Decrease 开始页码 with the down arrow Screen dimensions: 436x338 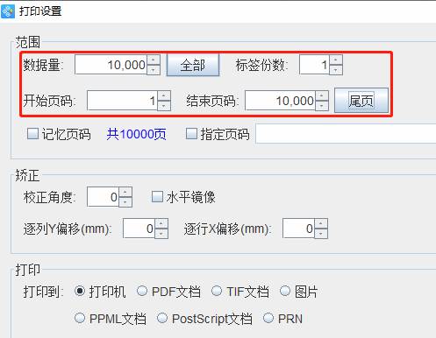[x=164, y=106]
